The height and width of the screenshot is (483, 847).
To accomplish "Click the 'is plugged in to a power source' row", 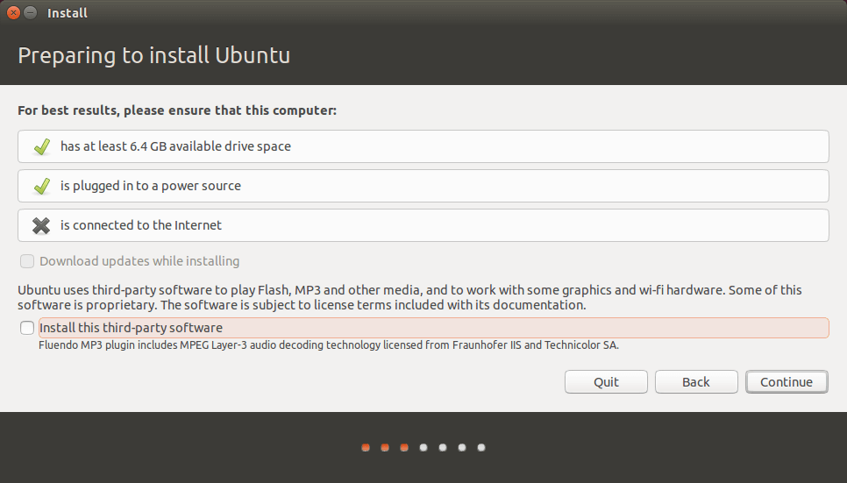I will tap(423, 186).
